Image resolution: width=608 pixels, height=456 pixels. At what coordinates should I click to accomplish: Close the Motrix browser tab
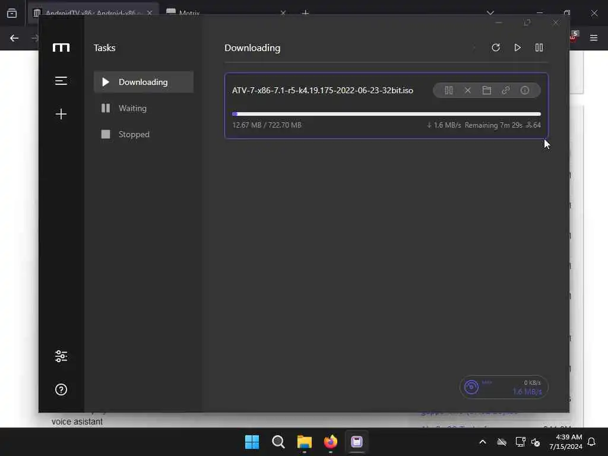(x=283, y=13)
